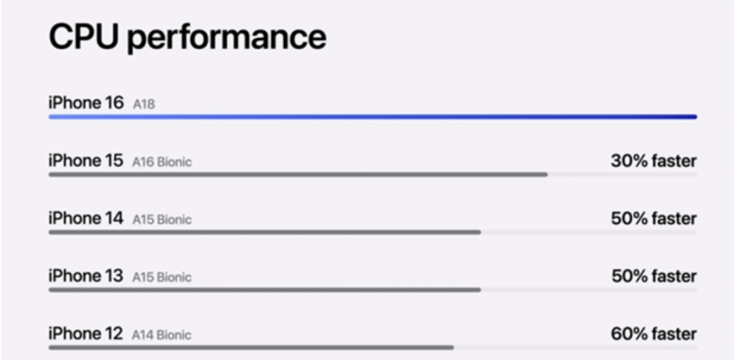
Task: Click A15 Bionic label beside iPhone 14
Action: pyautogui.click(x=162, y=220)
